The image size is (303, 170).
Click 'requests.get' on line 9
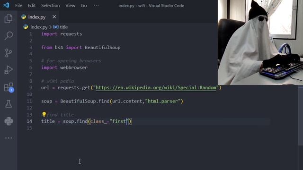click(74, 88)
